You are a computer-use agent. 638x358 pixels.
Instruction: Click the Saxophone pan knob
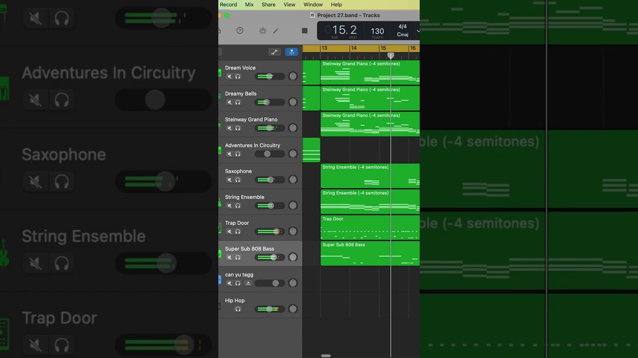(293, 179)
